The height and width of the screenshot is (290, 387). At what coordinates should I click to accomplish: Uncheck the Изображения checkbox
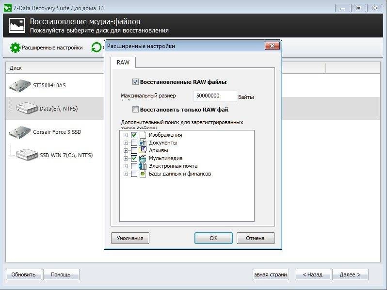point(134,135)
